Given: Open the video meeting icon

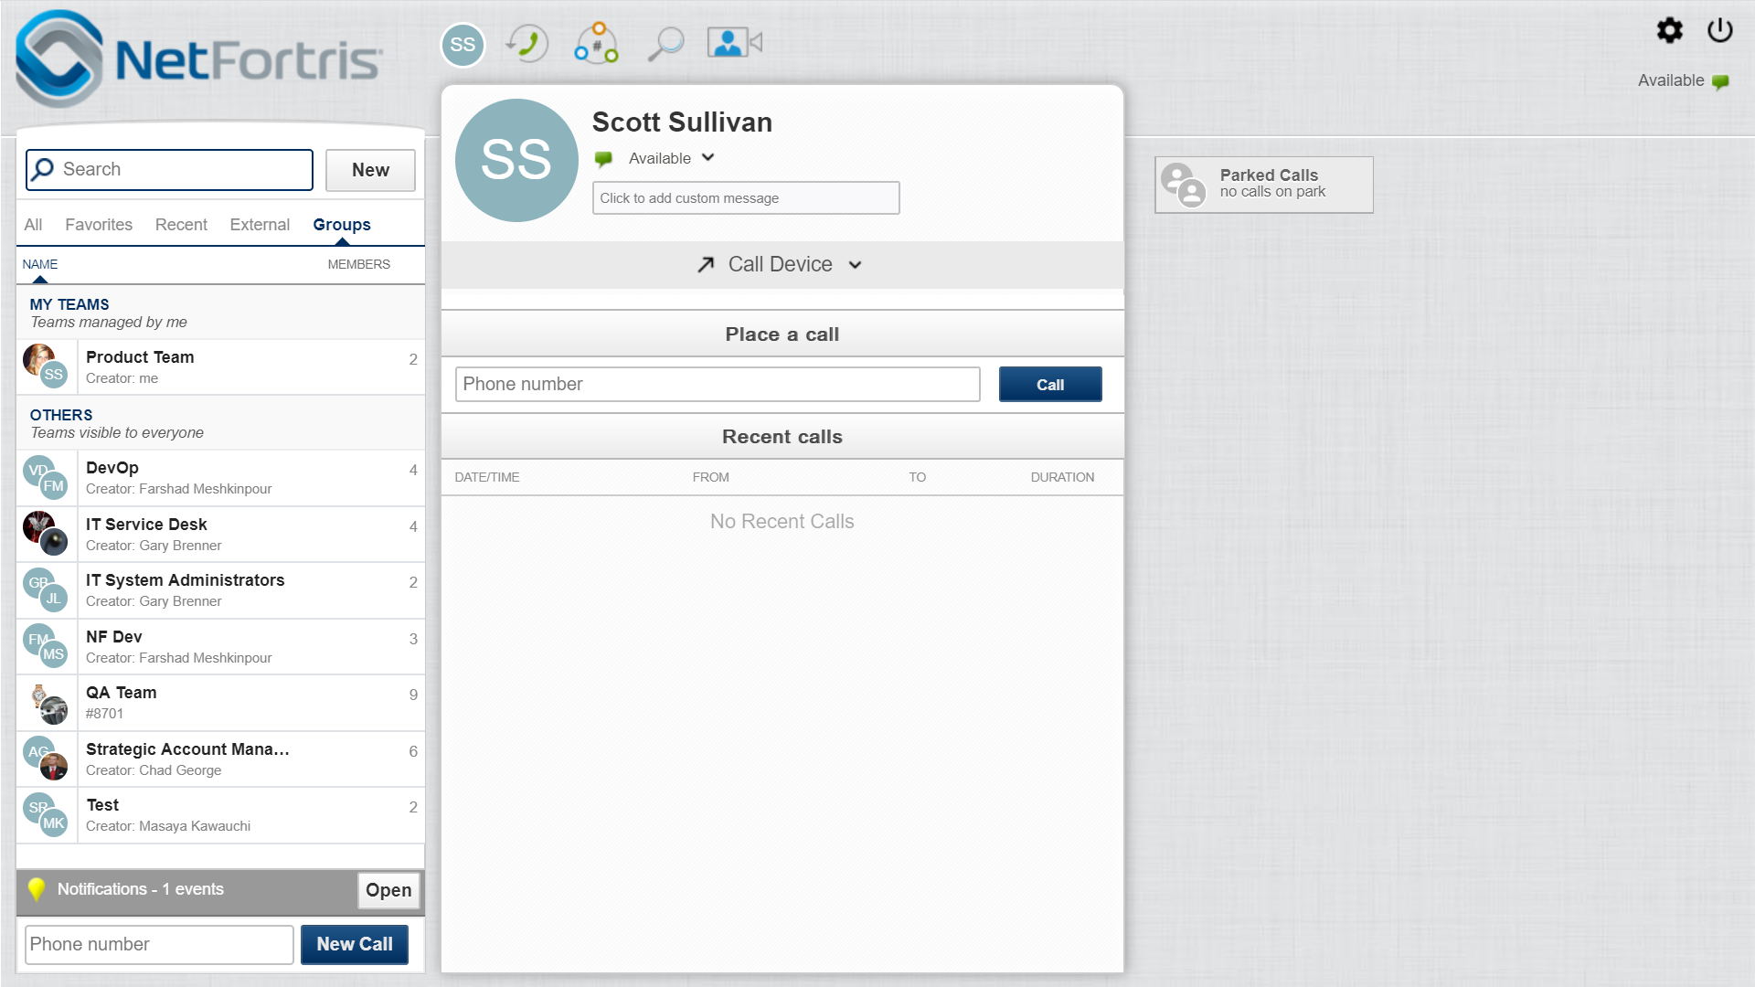Looking at the screenshot, I should tap(734, 43).
